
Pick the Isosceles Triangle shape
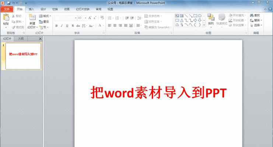point(182,20)
